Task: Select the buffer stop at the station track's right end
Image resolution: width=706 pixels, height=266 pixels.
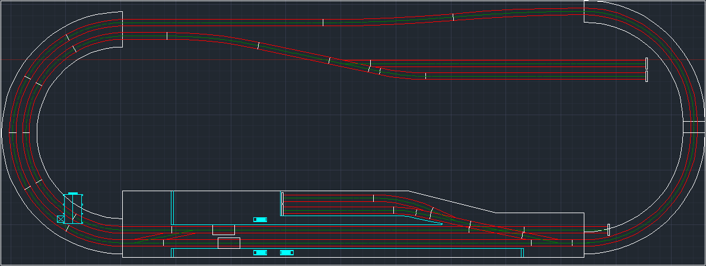Action: point(608,229)
